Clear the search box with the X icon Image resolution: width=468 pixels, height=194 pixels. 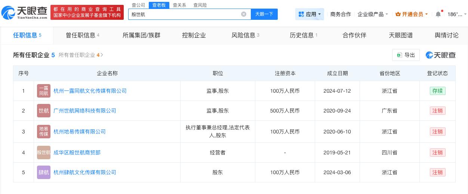coord(244,14)
